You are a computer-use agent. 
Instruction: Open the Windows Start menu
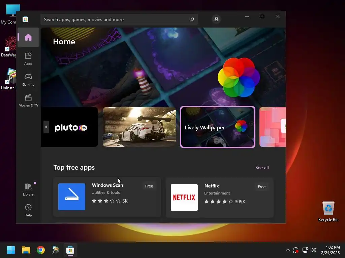pyautogui.click(x=11, y=250)
